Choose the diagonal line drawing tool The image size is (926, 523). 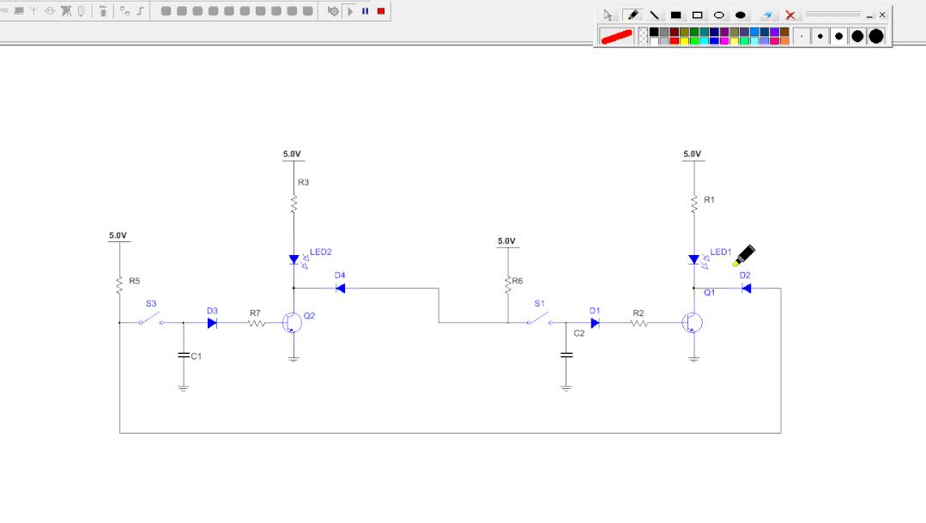654,15
